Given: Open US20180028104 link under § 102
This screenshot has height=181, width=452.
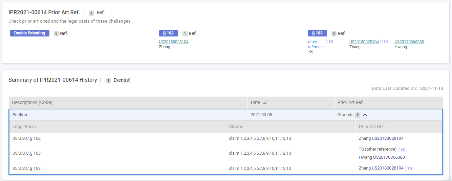Looking at the screenshot, I should (174, 42).
